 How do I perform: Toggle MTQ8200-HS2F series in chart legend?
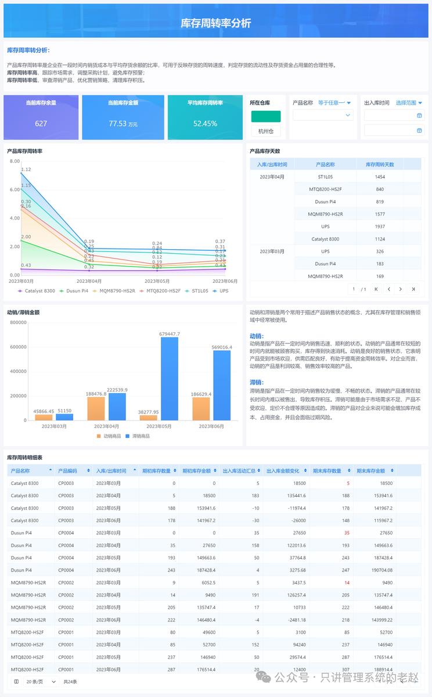160,290
